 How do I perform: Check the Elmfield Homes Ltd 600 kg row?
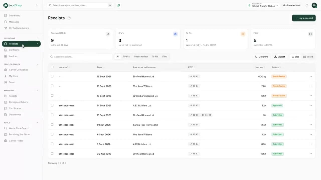(x=52, y=76)
